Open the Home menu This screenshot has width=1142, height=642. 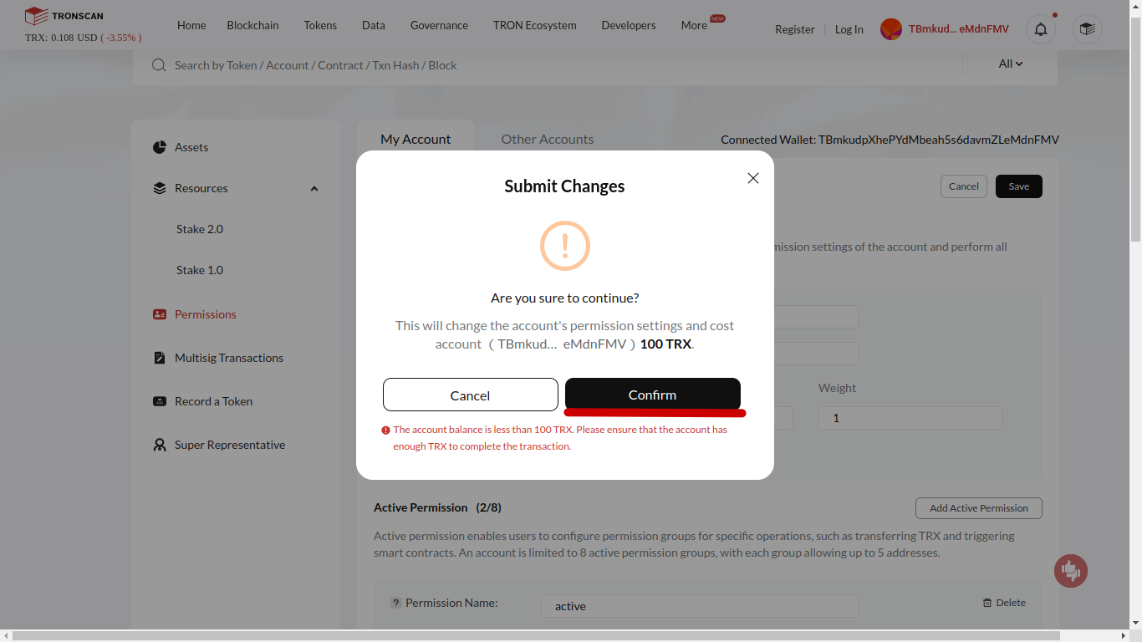point(191,25)
